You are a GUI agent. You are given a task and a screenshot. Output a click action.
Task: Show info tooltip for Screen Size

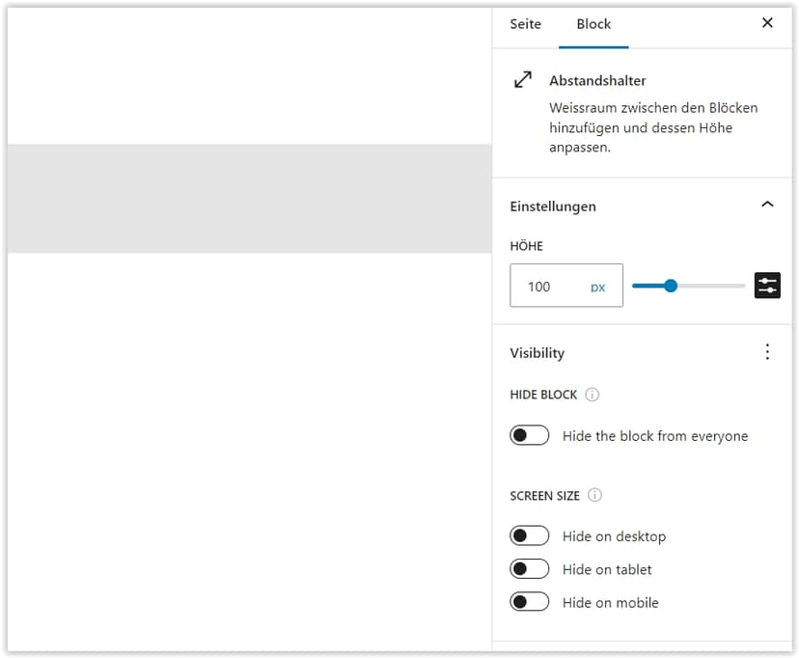point(594,495)
